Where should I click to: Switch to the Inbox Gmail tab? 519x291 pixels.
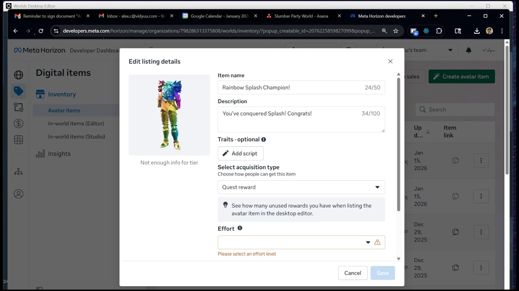(135, 16)
